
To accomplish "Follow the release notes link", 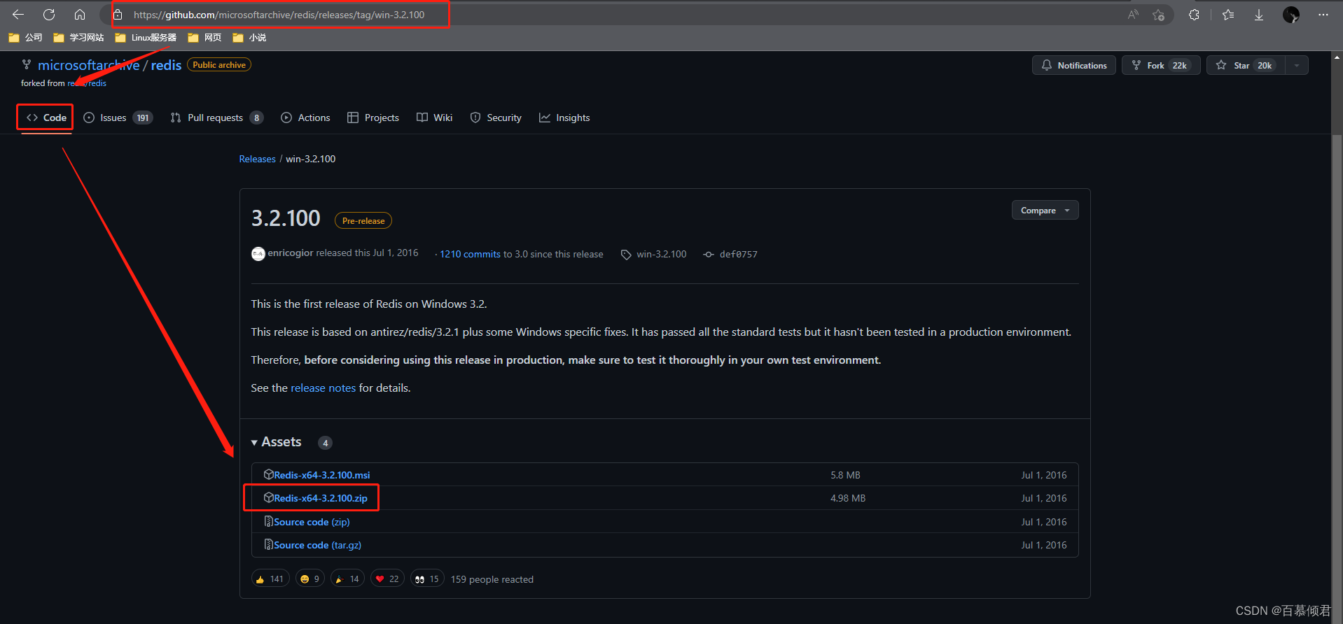I will [323, 388].
